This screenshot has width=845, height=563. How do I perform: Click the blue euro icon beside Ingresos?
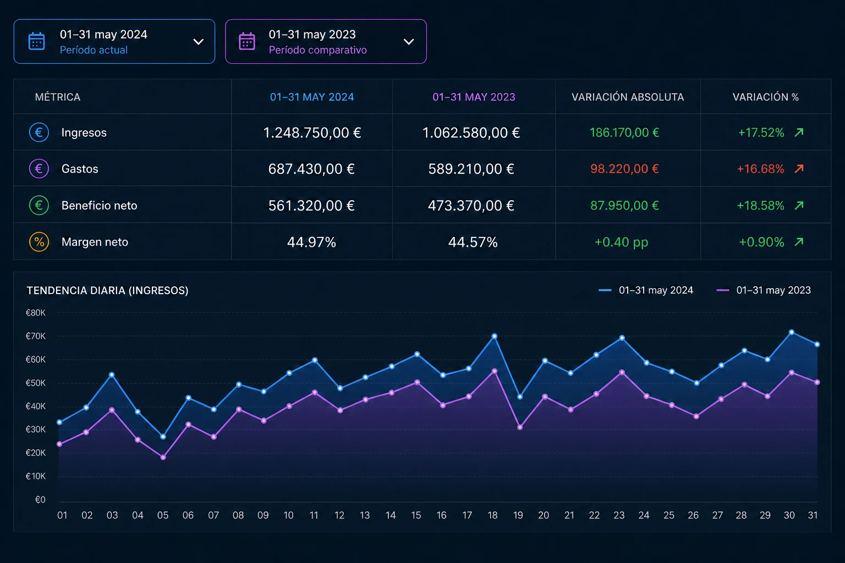(x=39, y=132)
